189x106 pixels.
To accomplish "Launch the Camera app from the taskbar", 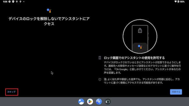I will point(108,102).
